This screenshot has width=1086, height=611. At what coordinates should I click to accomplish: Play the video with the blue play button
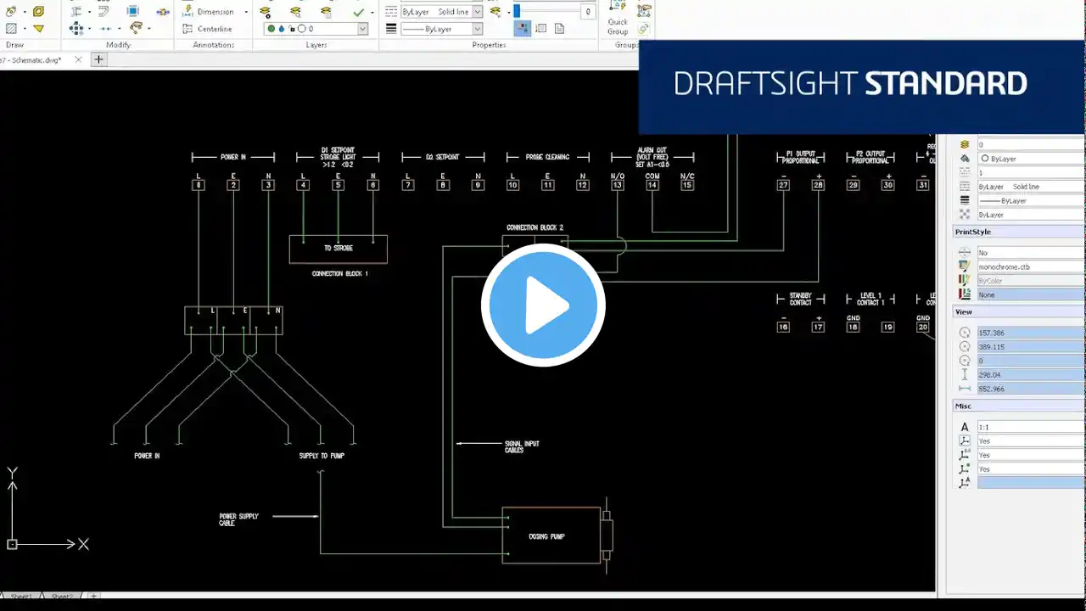tap(543, 305)
